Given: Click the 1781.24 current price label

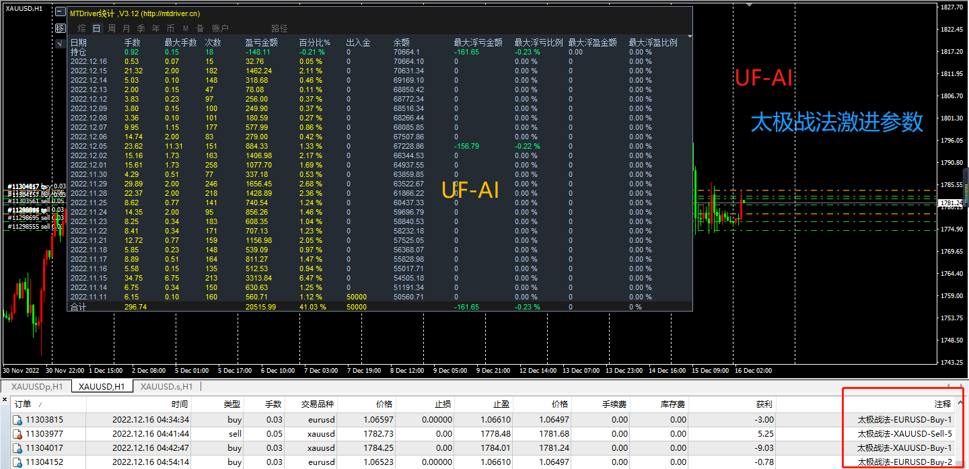Looking at the screenshot, I should 952,203.
